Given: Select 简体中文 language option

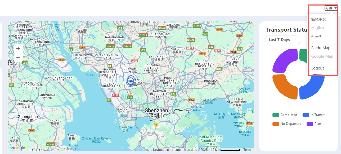Looking at the screenshot, I should click(x=319, y=19).
